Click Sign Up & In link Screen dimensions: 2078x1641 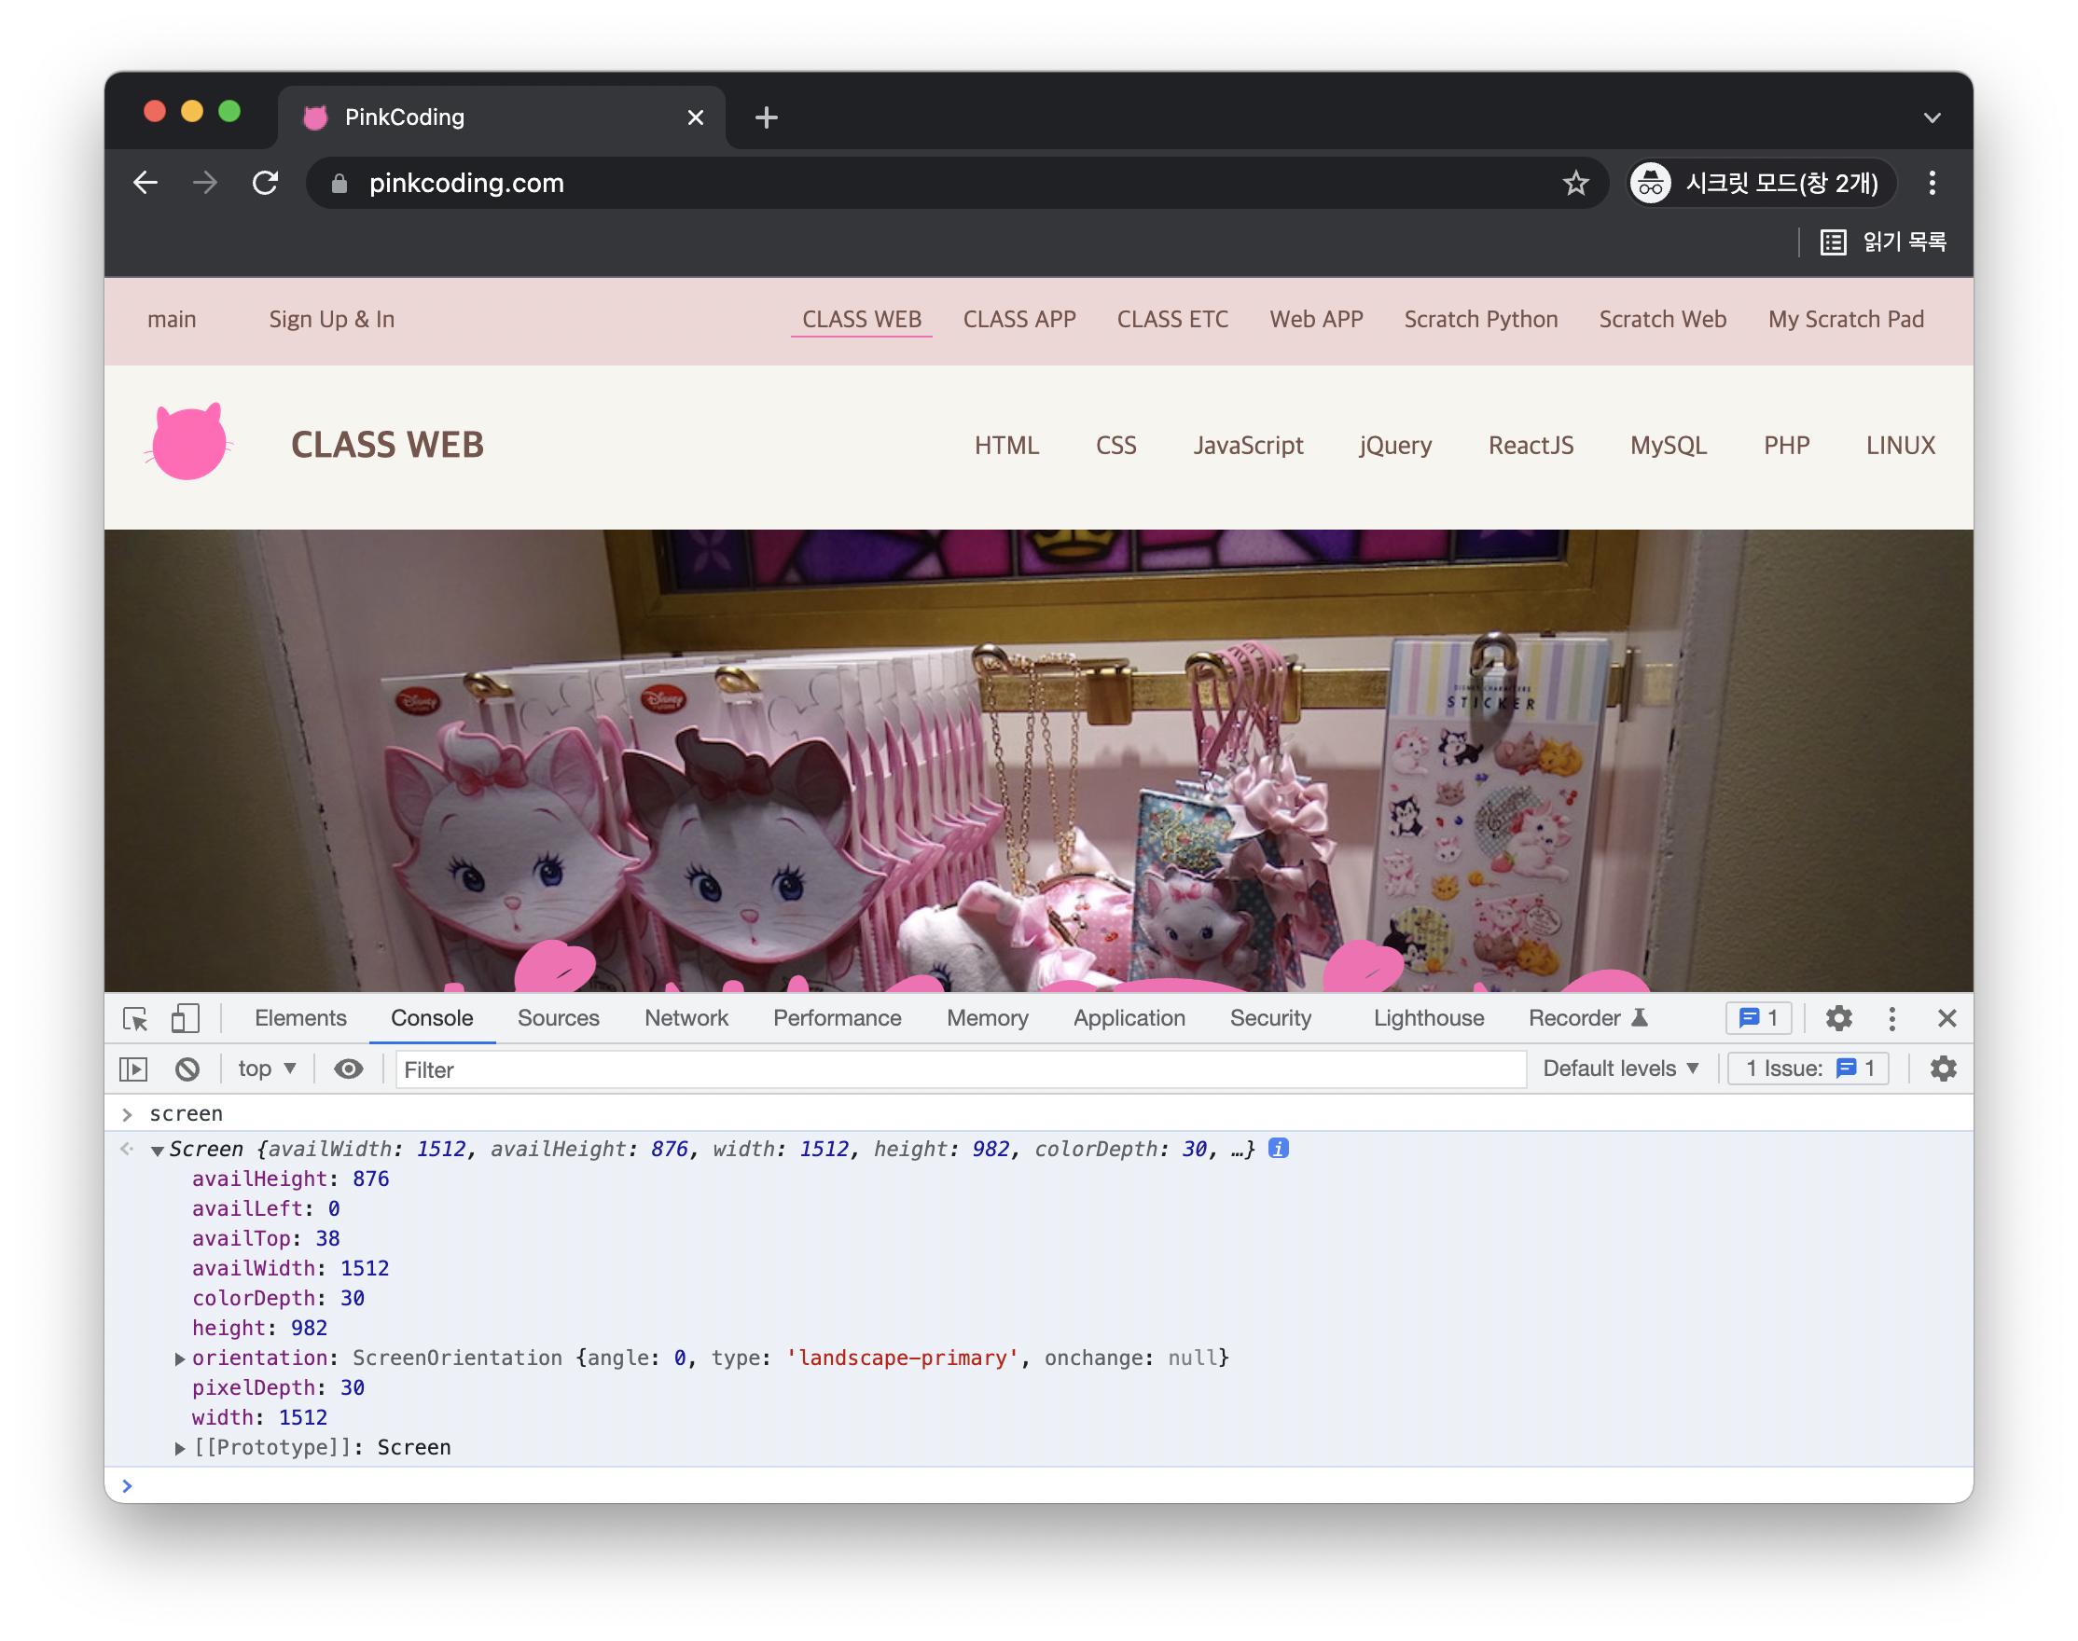click(x=332, y=319)
